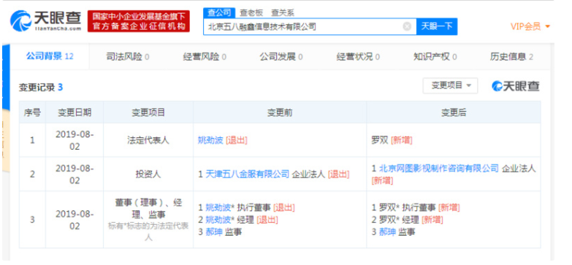Image resolution: width=572 pixels, height=265 pixels.
Task: Click 罗双* 执行董事 [新增] entry
Action: [x=416, y=208]
